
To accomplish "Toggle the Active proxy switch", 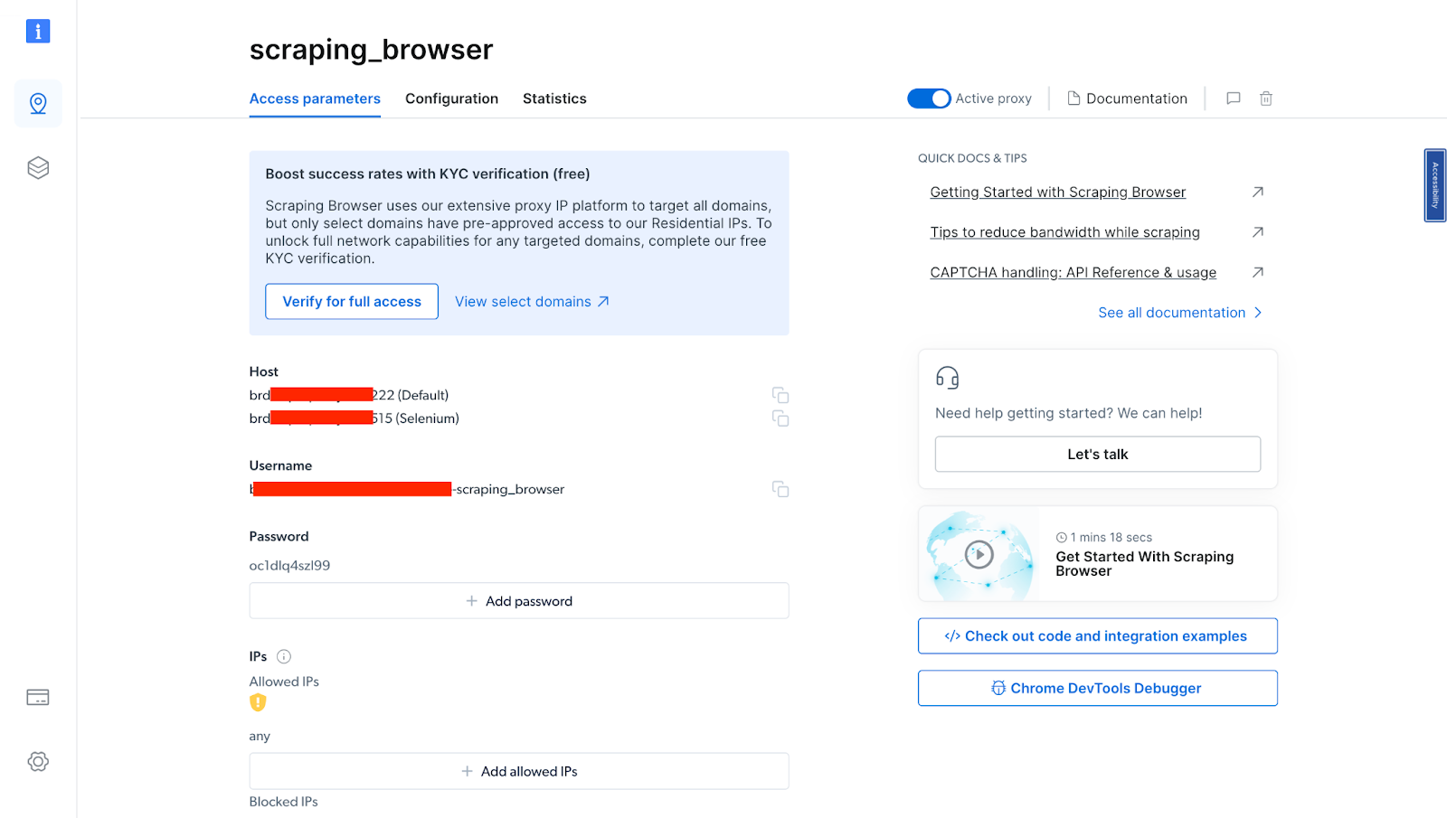I will click(929, 99).
